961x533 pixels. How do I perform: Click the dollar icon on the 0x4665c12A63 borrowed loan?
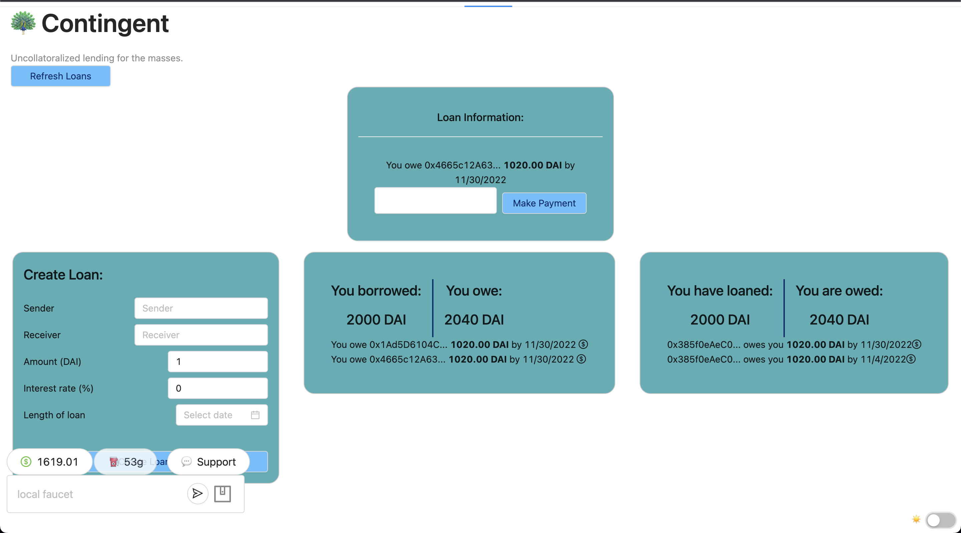(x=581, y=359)
